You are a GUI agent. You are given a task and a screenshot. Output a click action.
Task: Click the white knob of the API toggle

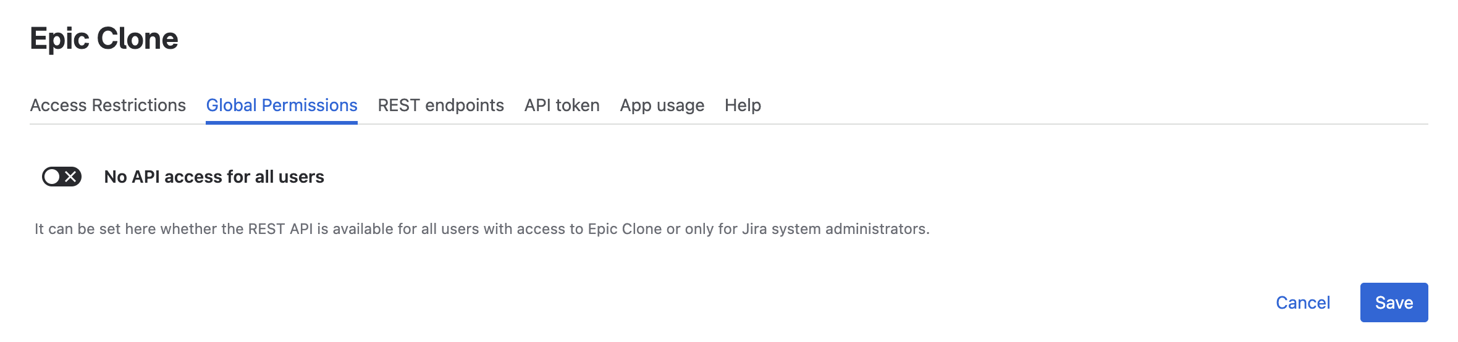(x=52, y=177)
